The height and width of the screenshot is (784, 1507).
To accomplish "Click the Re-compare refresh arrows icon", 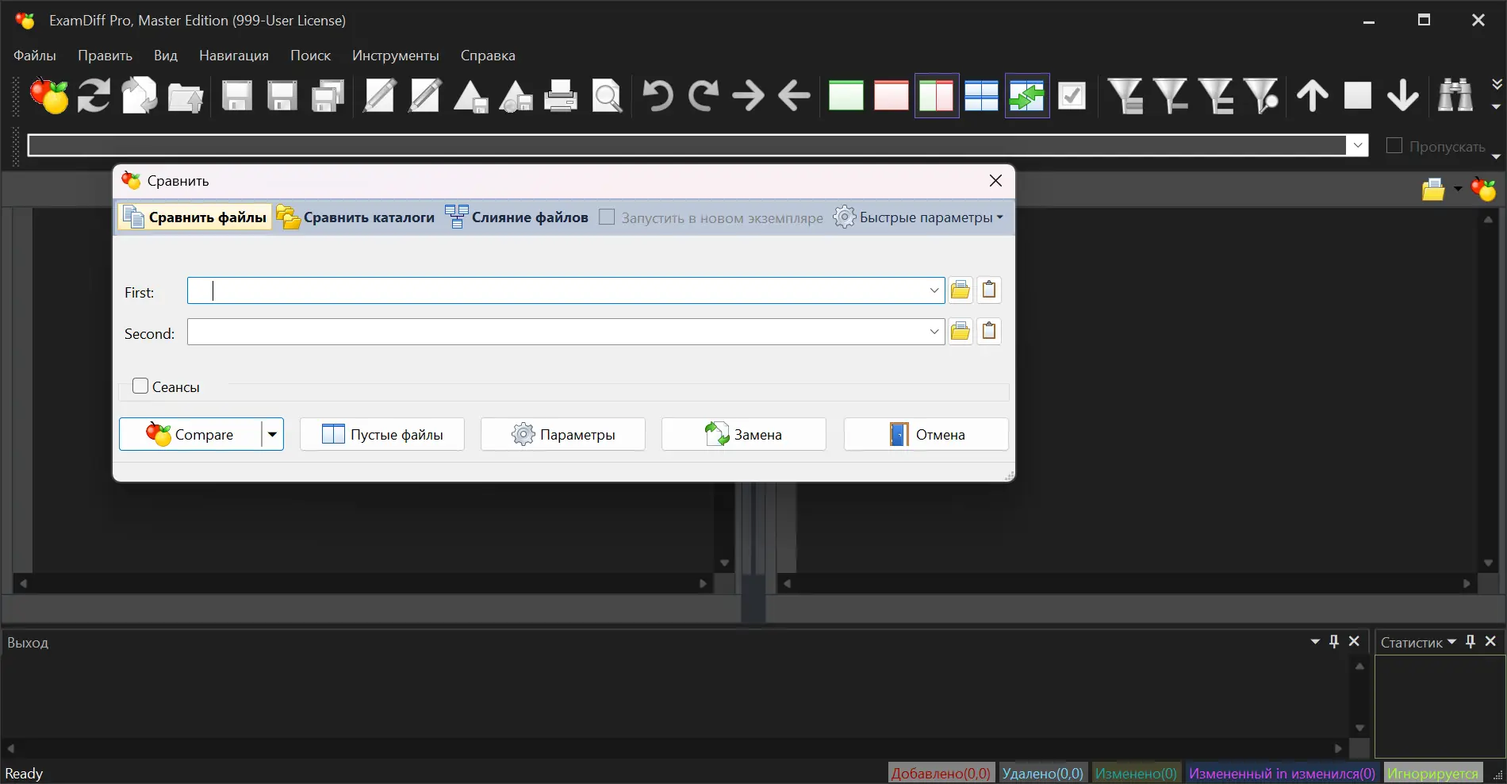I will (94, 96).
